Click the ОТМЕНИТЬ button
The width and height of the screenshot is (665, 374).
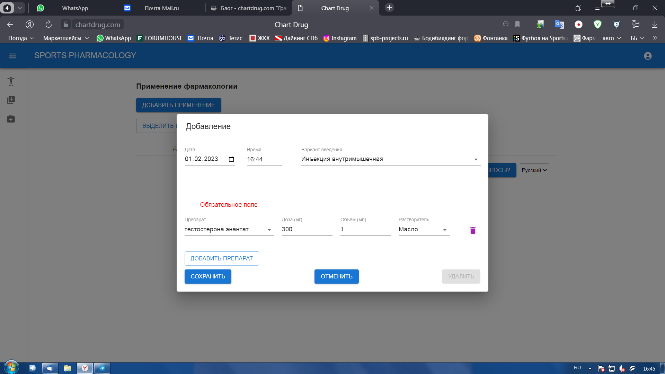coord(336,276)
